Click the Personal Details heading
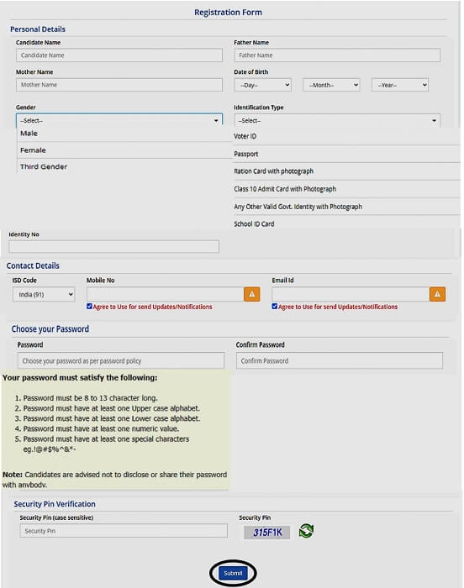464x588 pixels. pos(38,29)
